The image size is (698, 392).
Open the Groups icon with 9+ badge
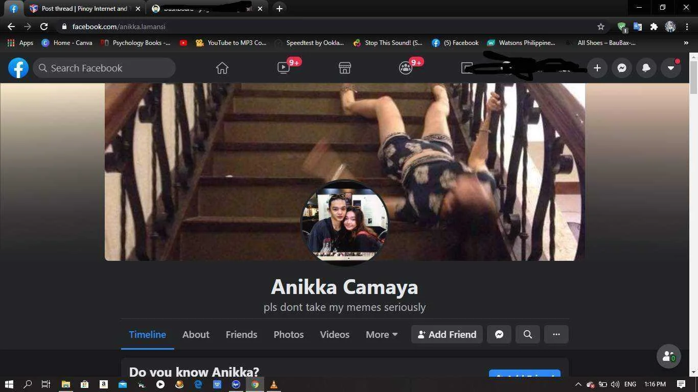[x=406, y=68]
